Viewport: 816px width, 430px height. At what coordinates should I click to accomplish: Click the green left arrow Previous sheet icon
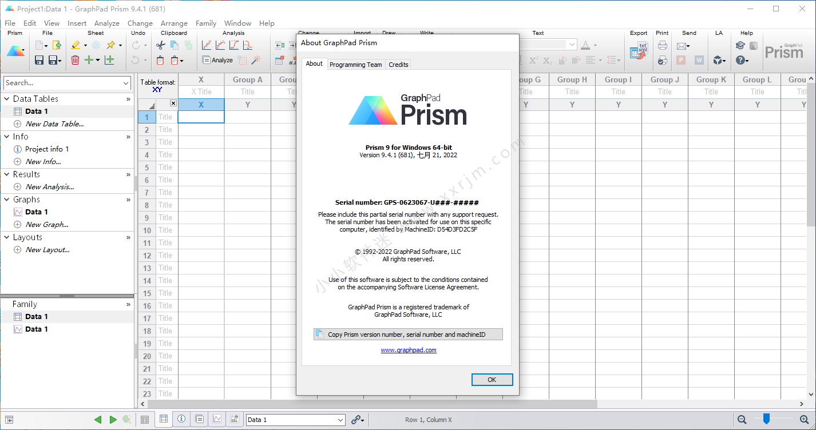click(98, 420)
